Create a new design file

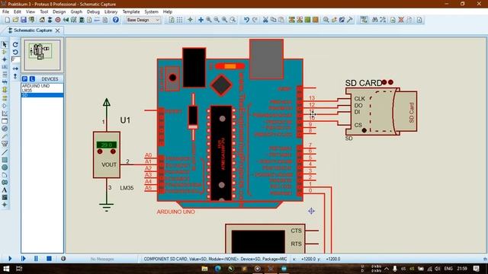[x=7, y=20]
